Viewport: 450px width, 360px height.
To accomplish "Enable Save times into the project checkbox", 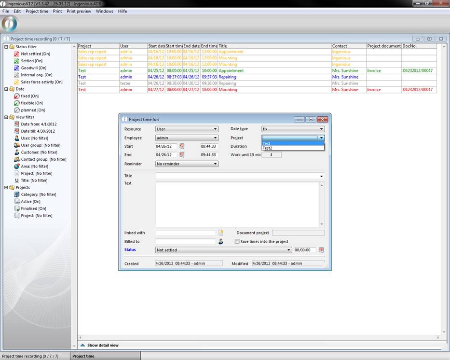I will click(237, 241).
